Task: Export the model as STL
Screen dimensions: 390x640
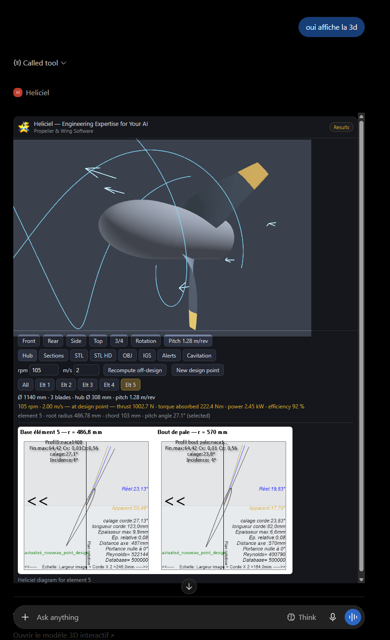Action: coord(79,356)
